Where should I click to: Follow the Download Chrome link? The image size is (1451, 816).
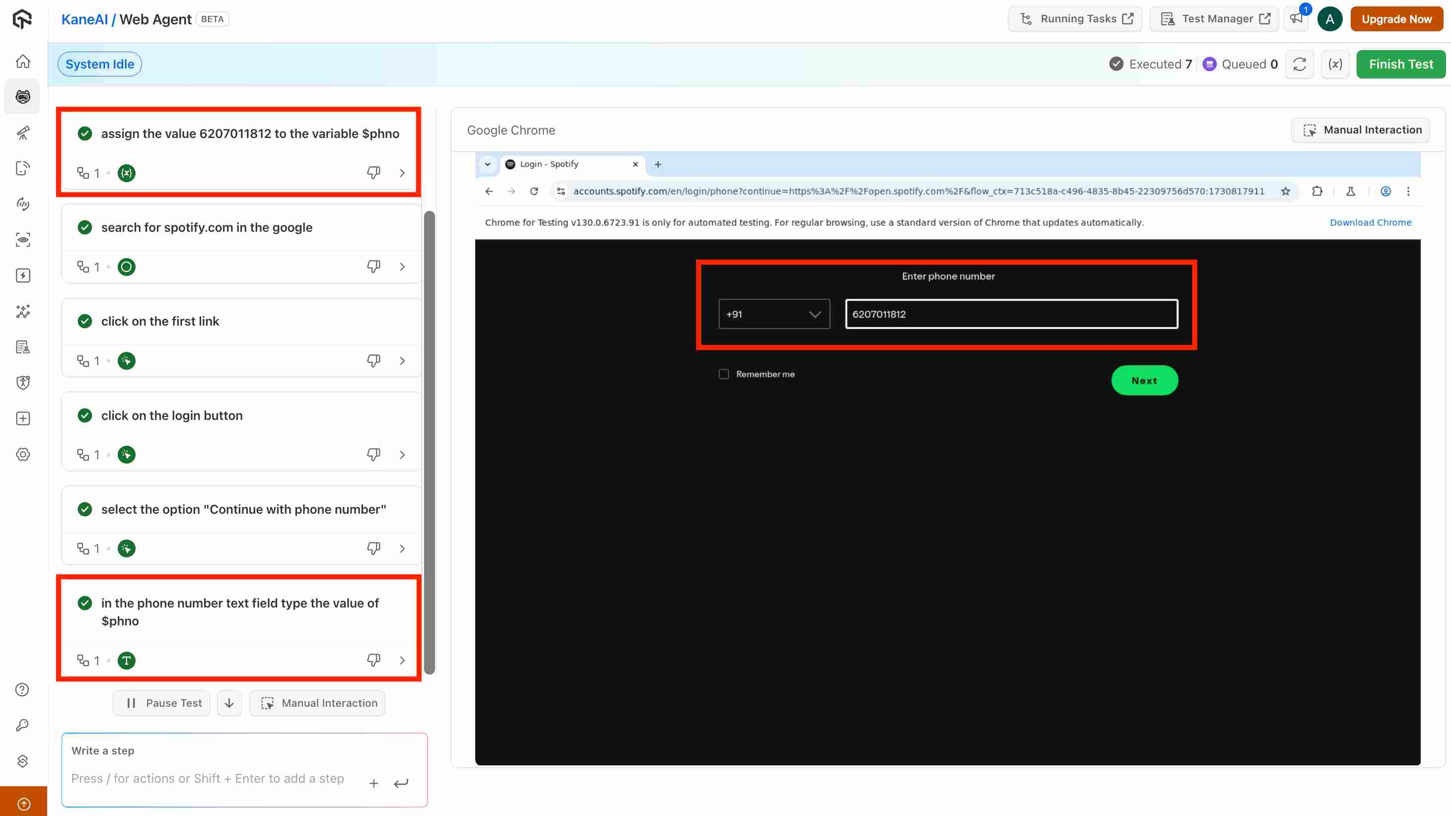tap(1371, 222)
